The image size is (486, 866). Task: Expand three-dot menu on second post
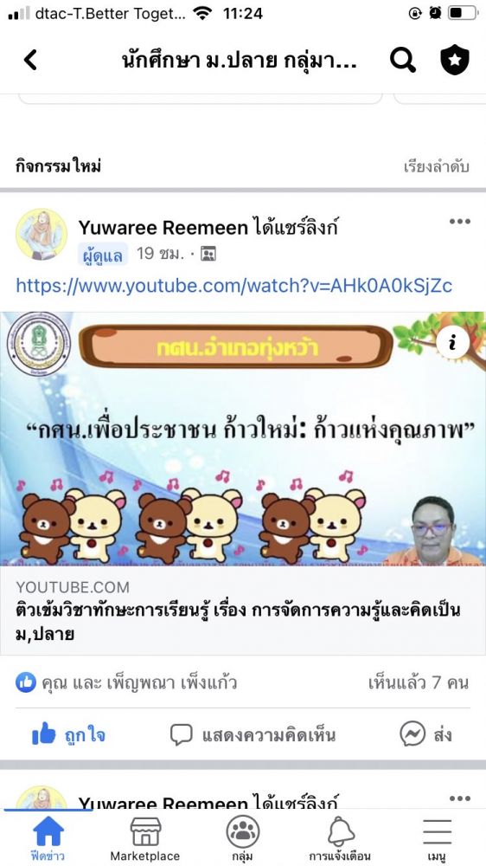pyautogui.click(x=459, y=798)
